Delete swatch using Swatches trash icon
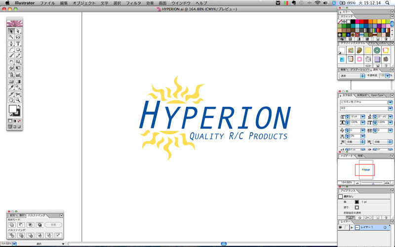Viewport: 395px width, 247px height. point(386,39)
